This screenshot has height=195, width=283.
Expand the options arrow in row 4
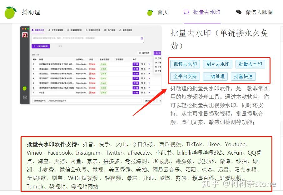pos(149,78)
